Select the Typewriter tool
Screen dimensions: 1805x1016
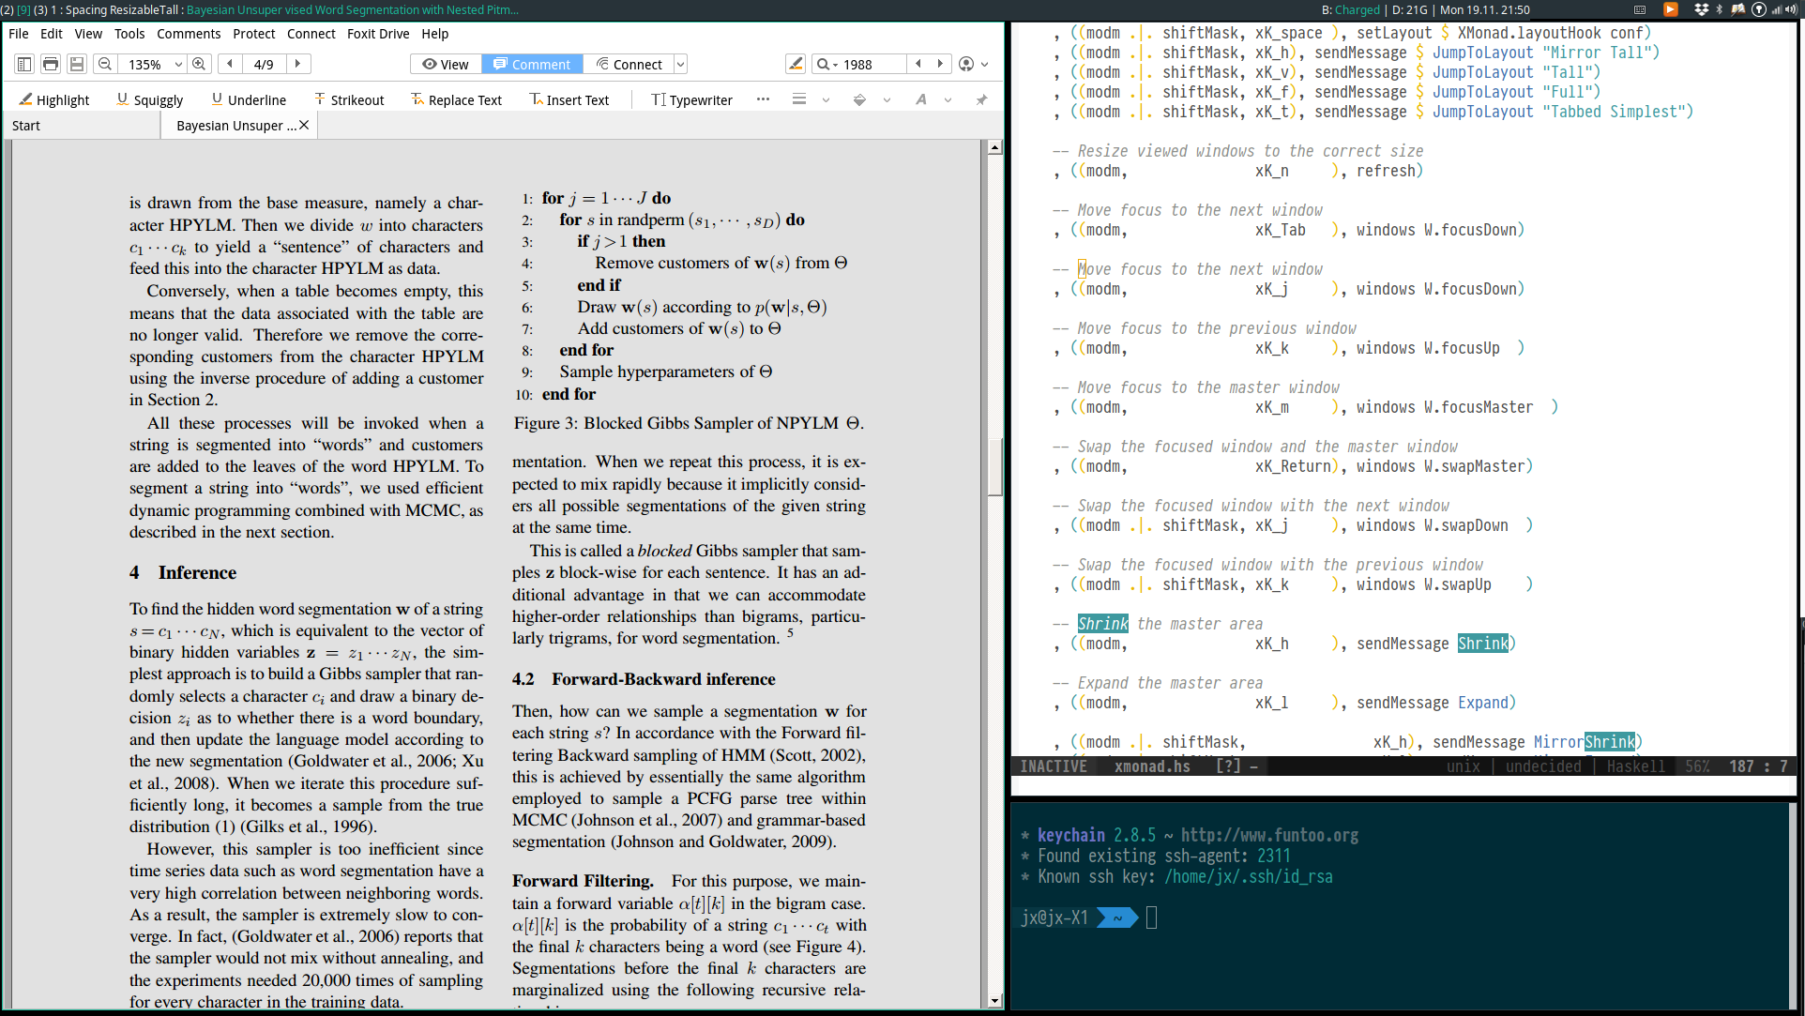(x=691, y=99)
